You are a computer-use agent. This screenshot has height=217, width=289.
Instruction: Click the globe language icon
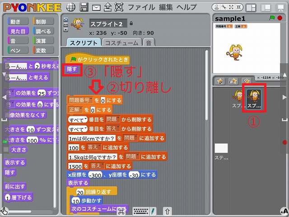click(x=70, y=7)
